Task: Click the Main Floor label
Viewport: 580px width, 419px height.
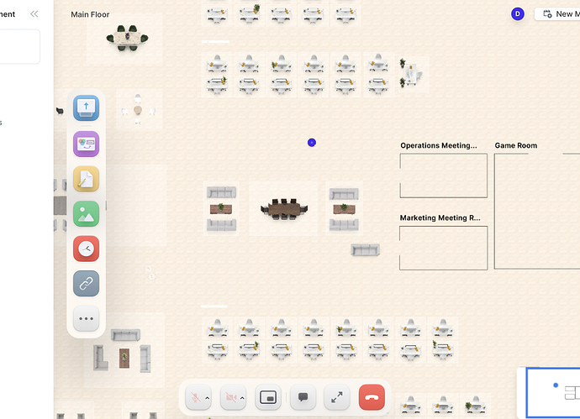Action: pyautogui.click(x=90, y=14)
